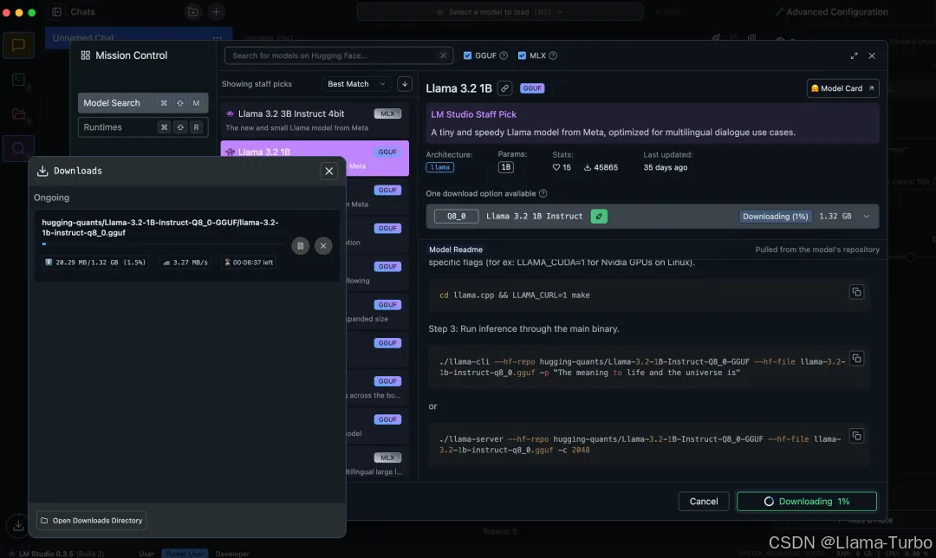Click the download progress bar
Screen dimensions: 936x558
click(164, 243)
